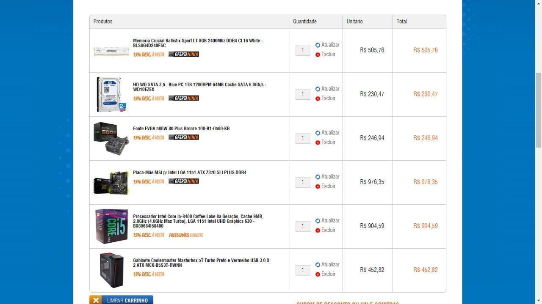Click the Atualizar refresh icon for the MSI Z370 motherboard
The image size is (542, 304).
[x=318, y=177]
